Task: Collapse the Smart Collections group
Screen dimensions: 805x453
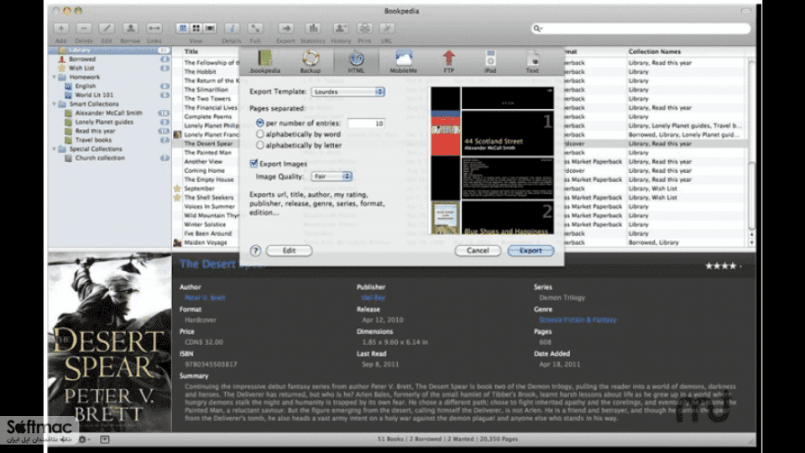Action: tap(55, 104)
